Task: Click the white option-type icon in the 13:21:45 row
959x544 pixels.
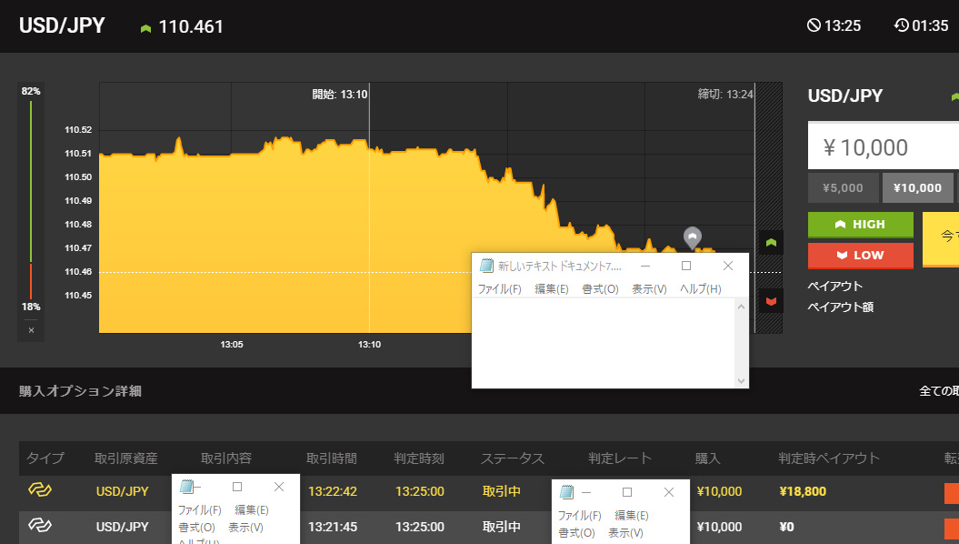Action: tap(40, 525)
